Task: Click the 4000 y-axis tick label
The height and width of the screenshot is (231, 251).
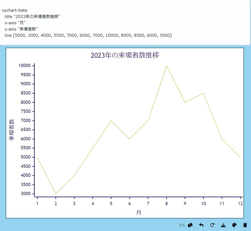Action: 26,175
